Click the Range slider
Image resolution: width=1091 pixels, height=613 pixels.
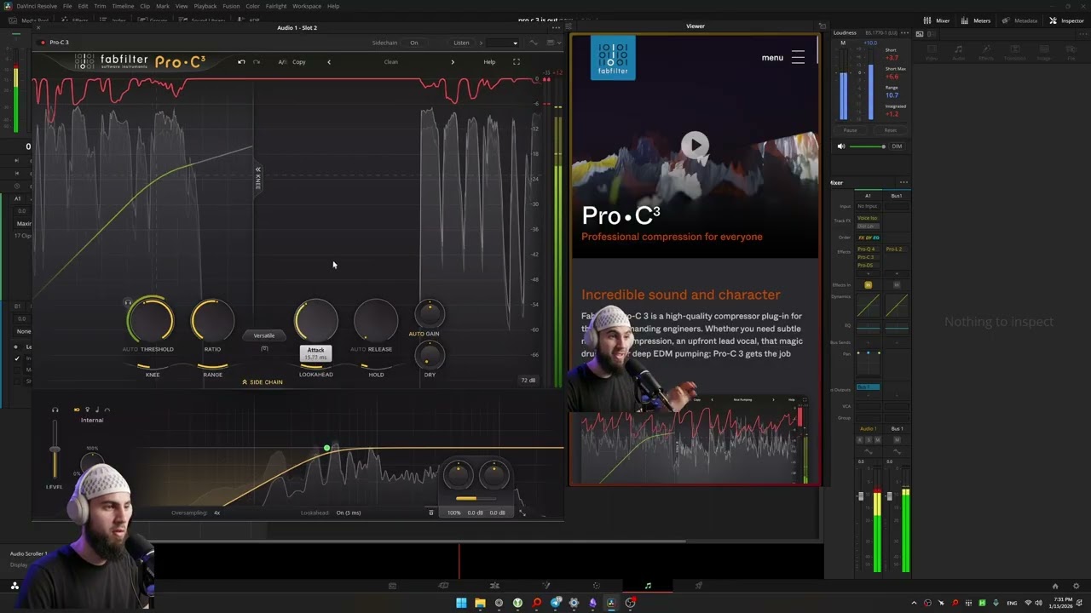(x=212, y=367)
